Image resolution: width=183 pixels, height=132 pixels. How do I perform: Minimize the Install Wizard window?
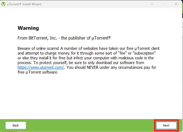click(x=152, y=4)
